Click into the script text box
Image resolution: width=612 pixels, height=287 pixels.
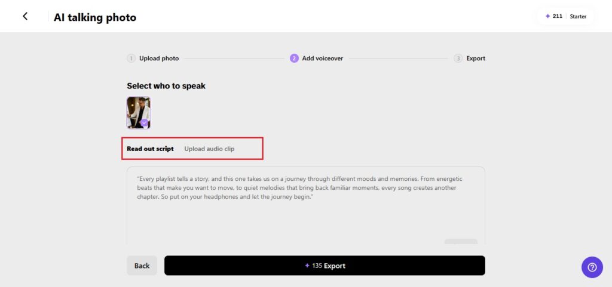click(x=306, y=205)
